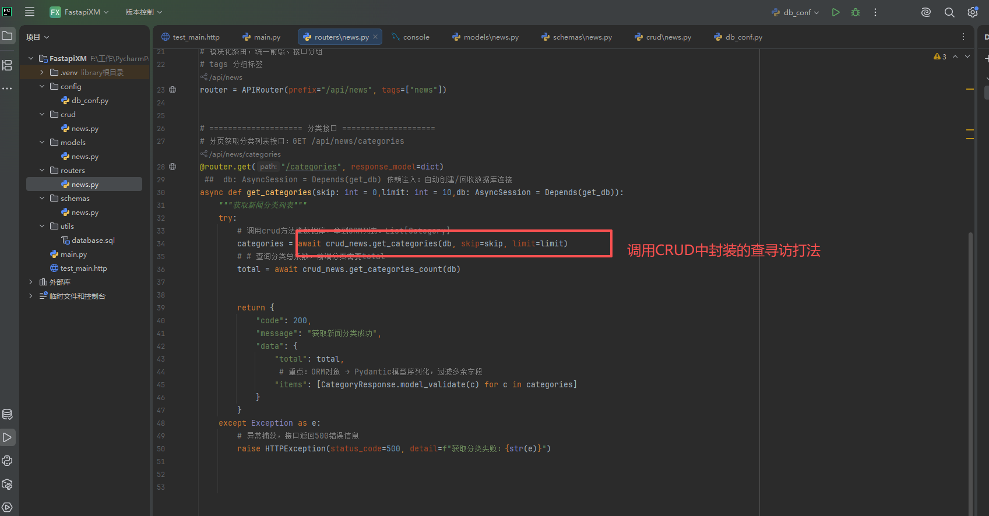Switch to db_conf.py editor tab
This screenshot has width=989, height=516.
coord(738,37)
